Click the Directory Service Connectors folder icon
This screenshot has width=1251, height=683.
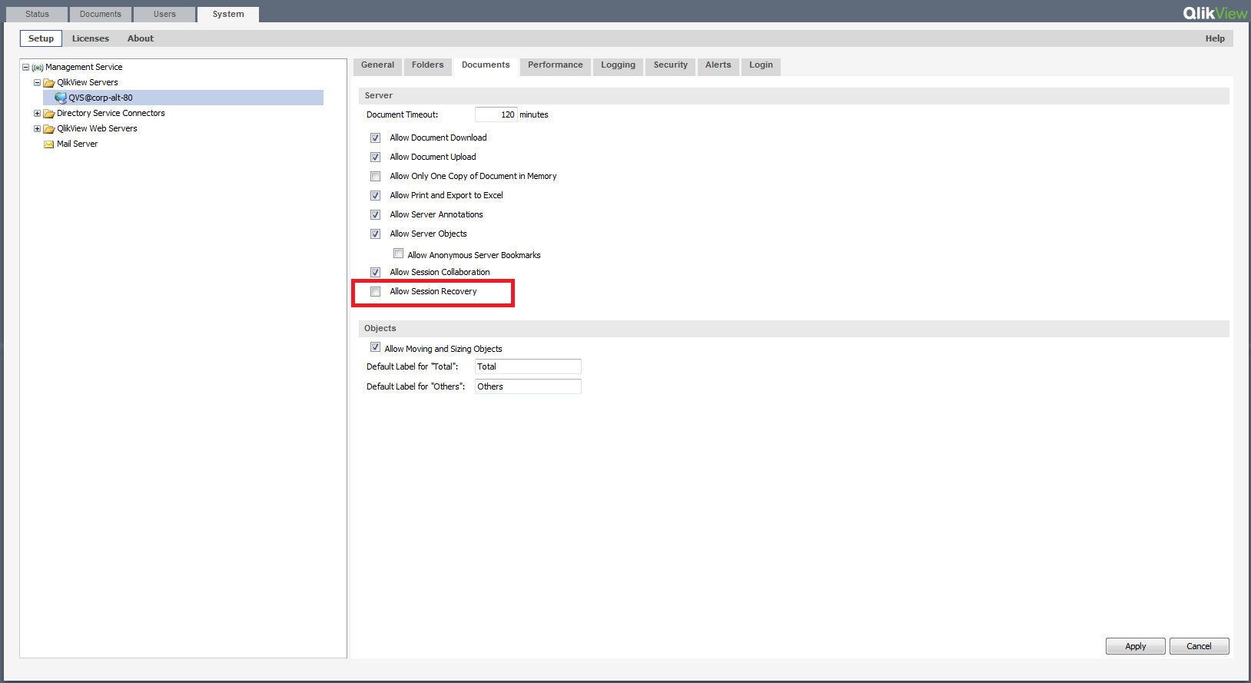click(x=49, y=114)
